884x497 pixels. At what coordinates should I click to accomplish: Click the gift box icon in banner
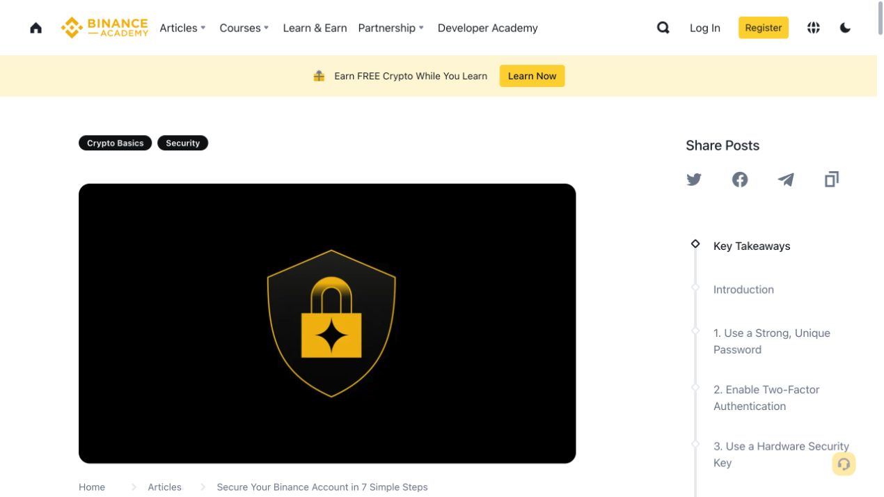click(319, 76)
